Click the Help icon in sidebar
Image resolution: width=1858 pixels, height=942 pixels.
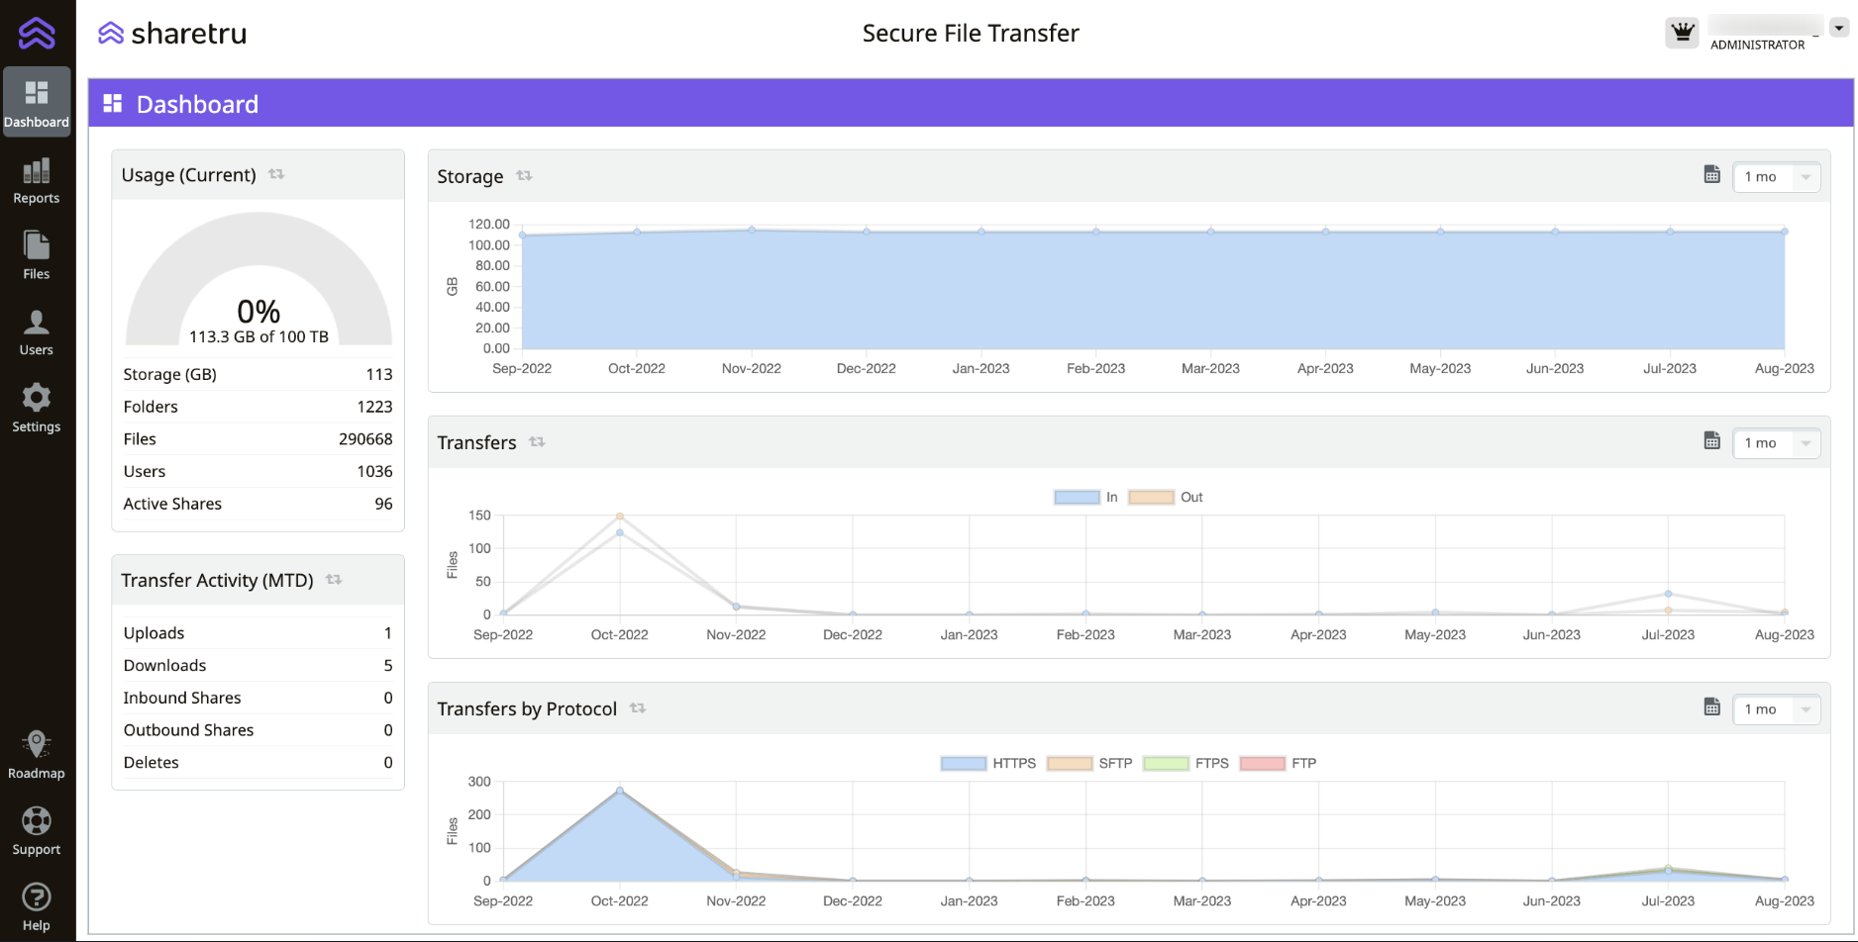37,907
